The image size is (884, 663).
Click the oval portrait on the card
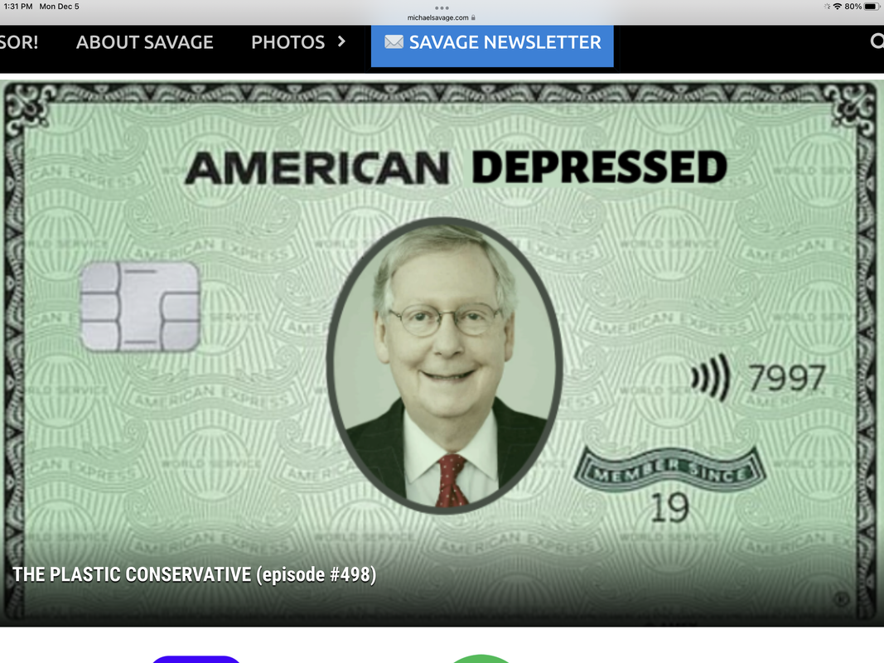pyautogui.click(x=444, y=365)
